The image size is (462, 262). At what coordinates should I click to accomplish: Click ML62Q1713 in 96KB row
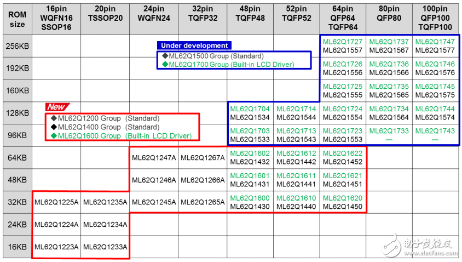[x=296, y=130]
